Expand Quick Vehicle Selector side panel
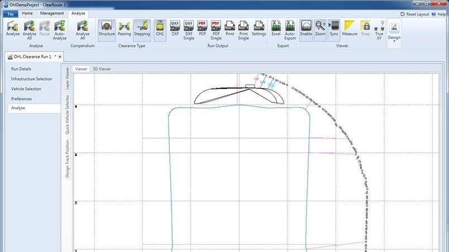 click(x=67, y=115)
